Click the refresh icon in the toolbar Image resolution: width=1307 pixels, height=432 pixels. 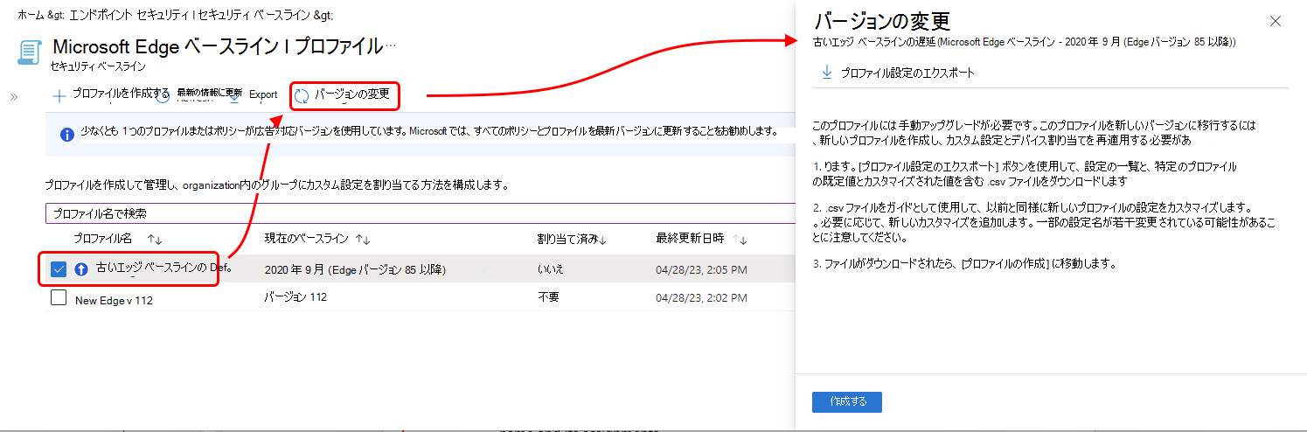162,95
